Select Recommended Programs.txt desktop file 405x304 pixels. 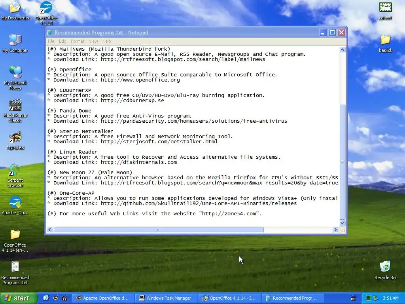pyautogui.click(x=15, y=273)
